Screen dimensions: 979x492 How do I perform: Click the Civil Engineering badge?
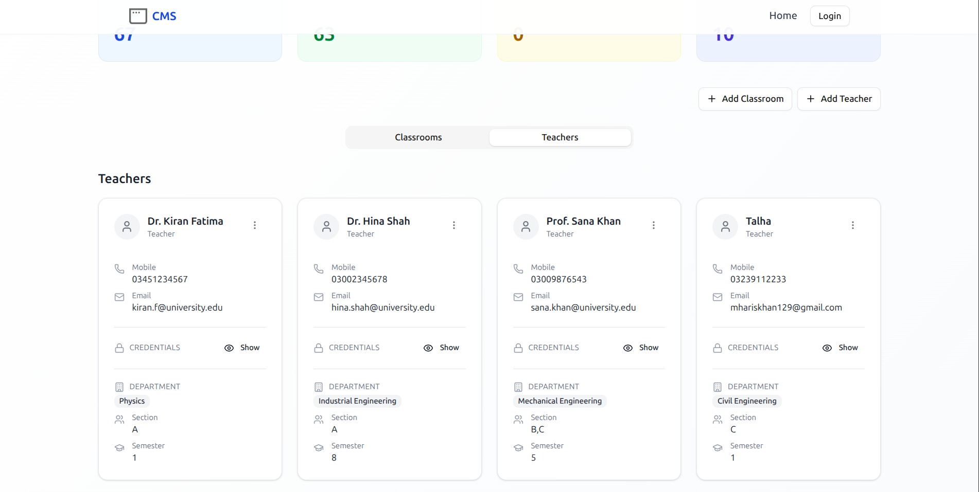[x=747, y=401]
